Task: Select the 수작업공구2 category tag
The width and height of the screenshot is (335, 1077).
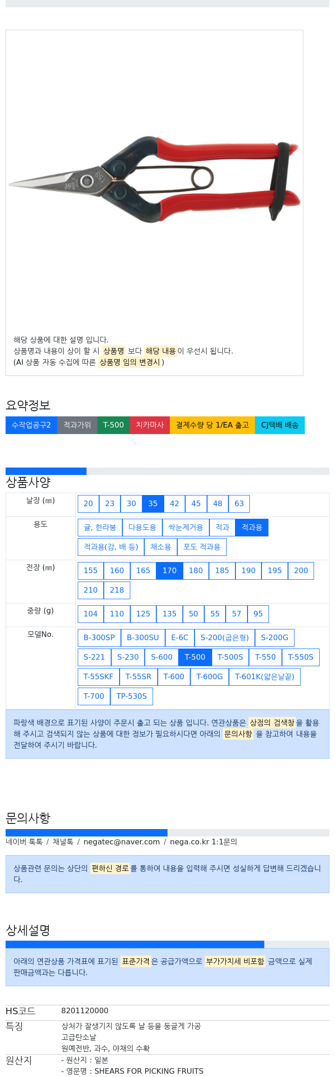Action: pyautogui.click(x=31, y=425)
